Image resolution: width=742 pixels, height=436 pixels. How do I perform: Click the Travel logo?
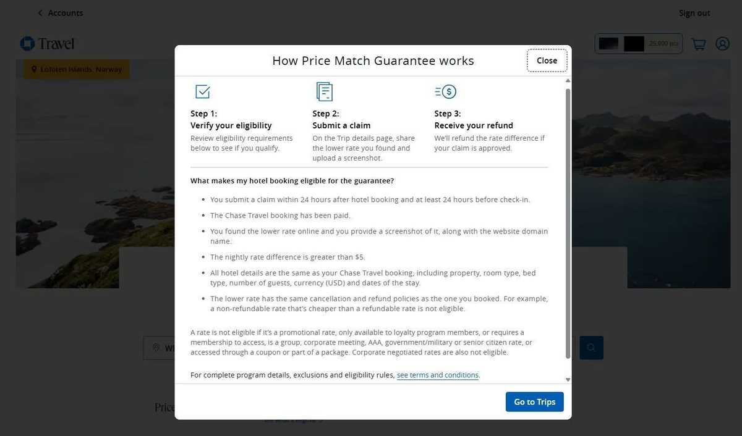coord(46,43)
